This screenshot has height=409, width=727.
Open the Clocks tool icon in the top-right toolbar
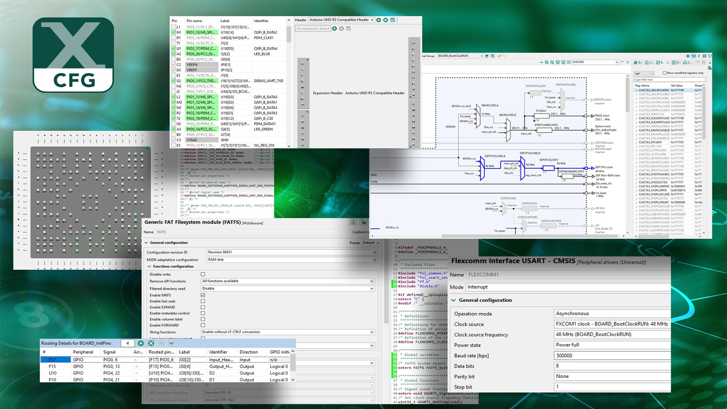(693, 56)
